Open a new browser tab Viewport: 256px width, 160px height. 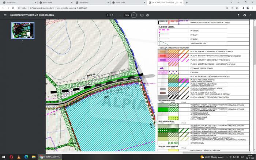coord(187,3)
